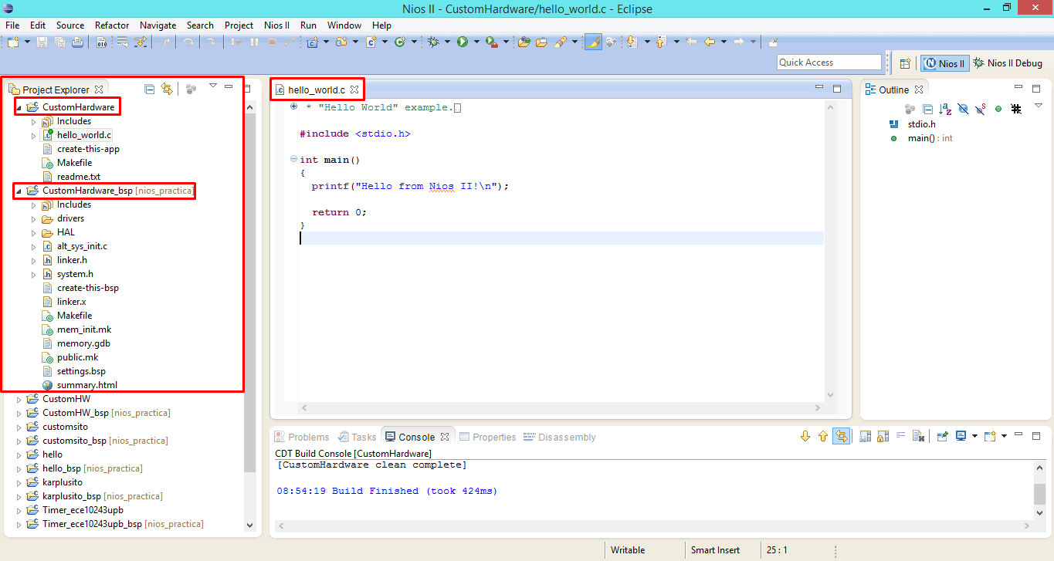Click the Save toolbar icon
This screenshot has width=1054, height=561.
tap(42, 42)
